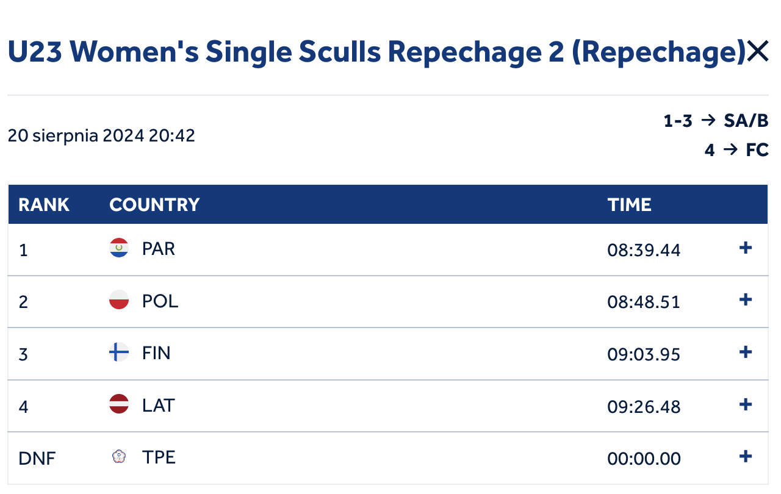The width and height of the screenshot is (781, 494).
Task: Expand the LAT row plus icon
Action: pyautogui.click(x=745, y=405)
